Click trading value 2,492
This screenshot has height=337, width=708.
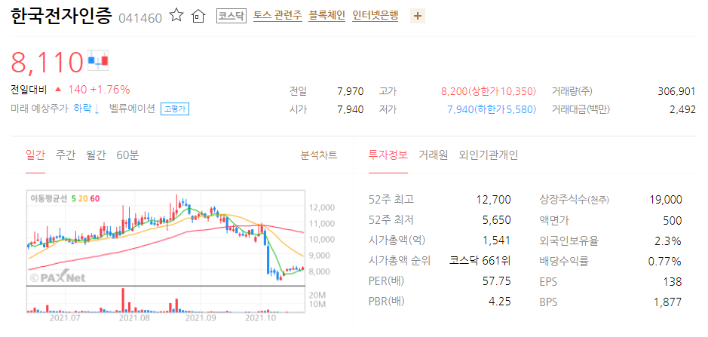click(682, 109)
